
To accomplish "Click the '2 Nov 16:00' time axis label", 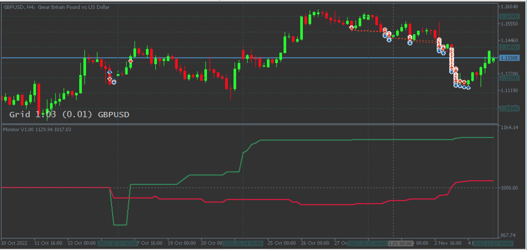I will [448, 243].
